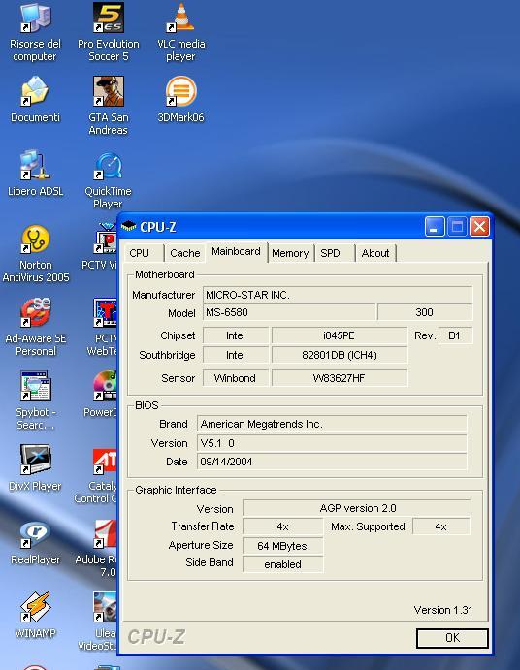Launch 3DMark06 desktop shortcut
This screenshot has width=520, height=670.
(x=180, y=91)
